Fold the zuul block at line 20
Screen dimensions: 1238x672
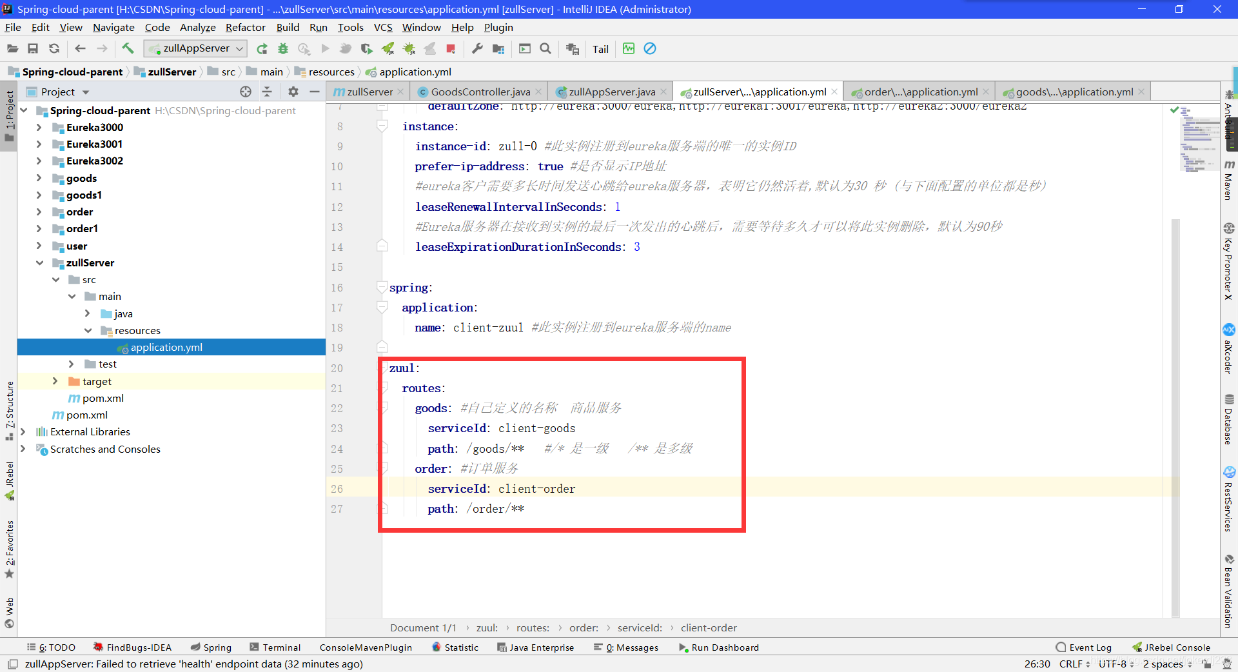(x=382, y=368)
